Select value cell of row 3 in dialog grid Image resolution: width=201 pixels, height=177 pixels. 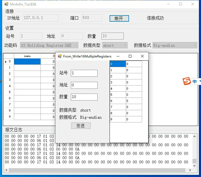[x=134, y=82]
